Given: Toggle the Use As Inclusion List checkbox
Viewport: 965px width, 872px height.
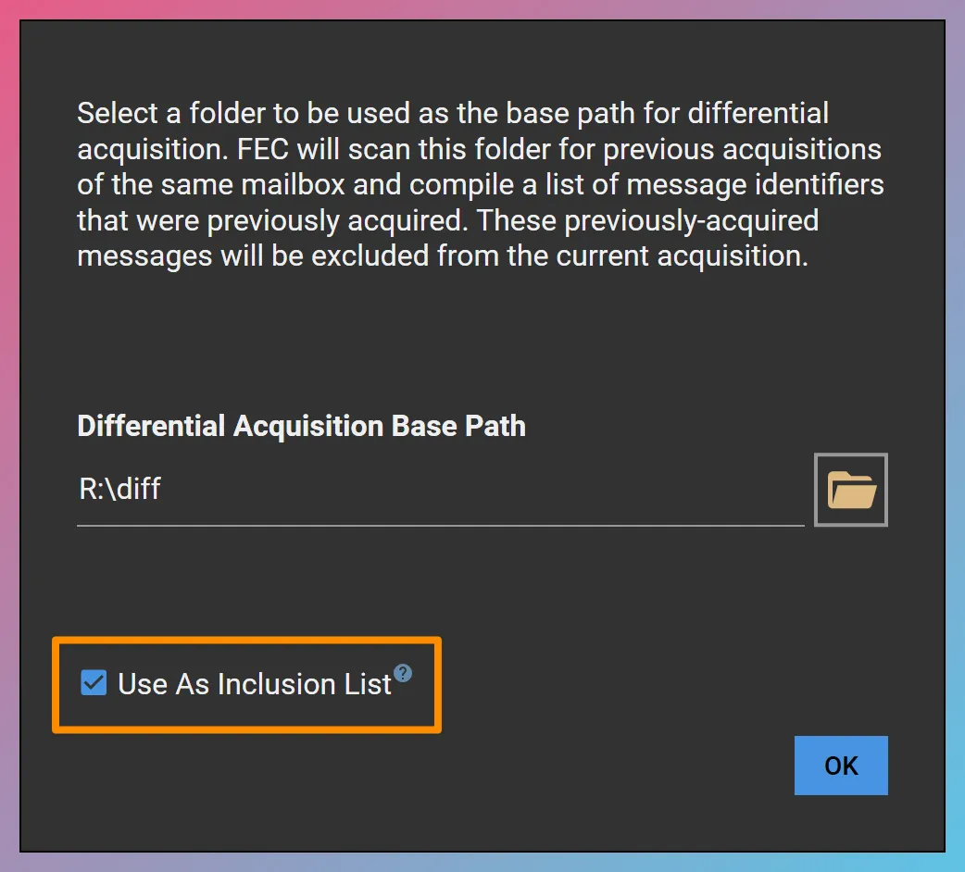Looking at the screenshot, I should pyautogui.click(x=93, y=683).
